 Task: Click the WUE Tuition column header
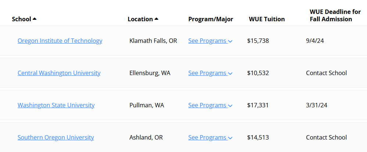(x=267, y=19)
